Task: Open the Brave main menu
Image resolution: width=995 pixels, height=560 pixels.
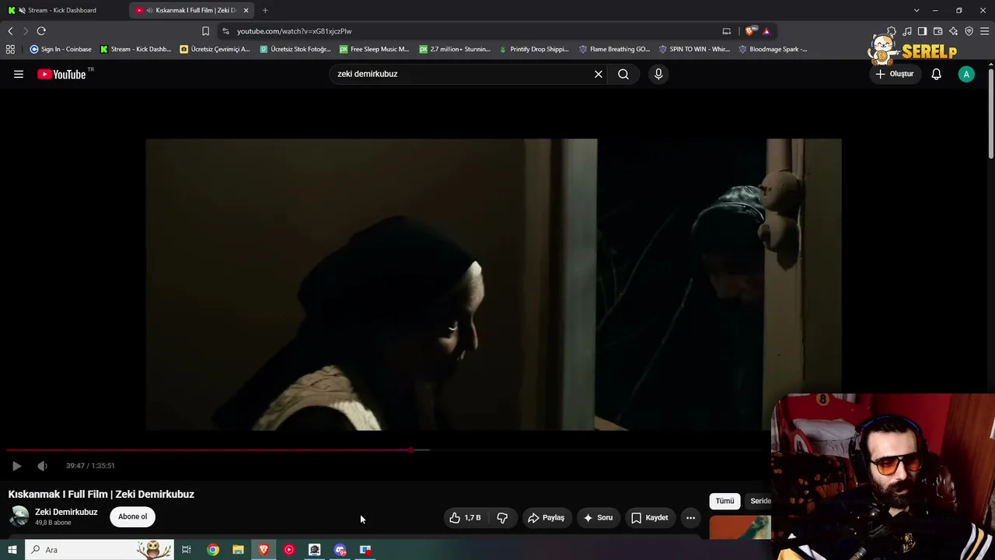Action: pos(985,31)
